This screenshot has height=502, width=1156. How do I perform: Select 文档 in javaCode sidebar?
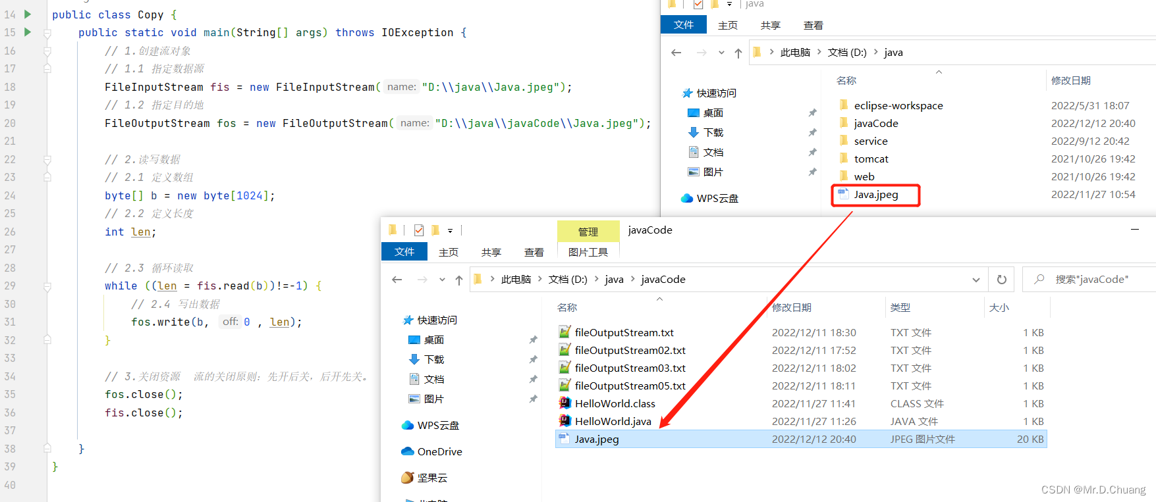point(426,379)
